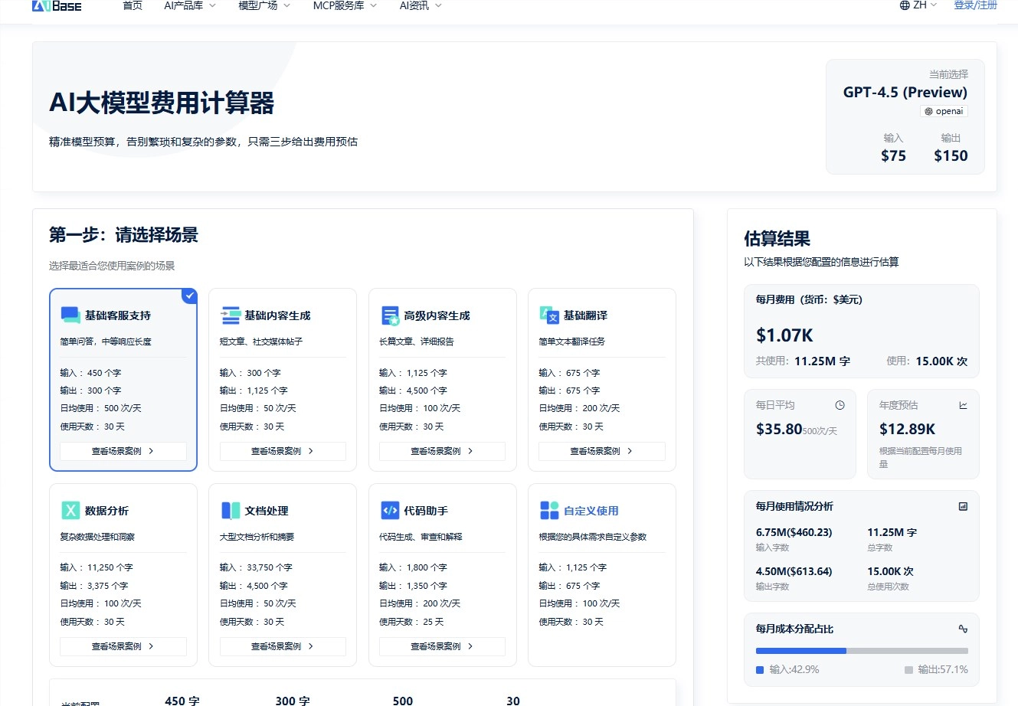The width and height of the screenshot is (1018, 706).
Task: Click the 基础翻译 translate icon
Action: point(549,315)
